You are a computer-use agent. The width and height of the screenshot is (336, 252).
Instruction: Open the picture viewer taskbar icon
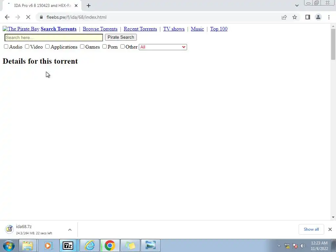(150, 245)
